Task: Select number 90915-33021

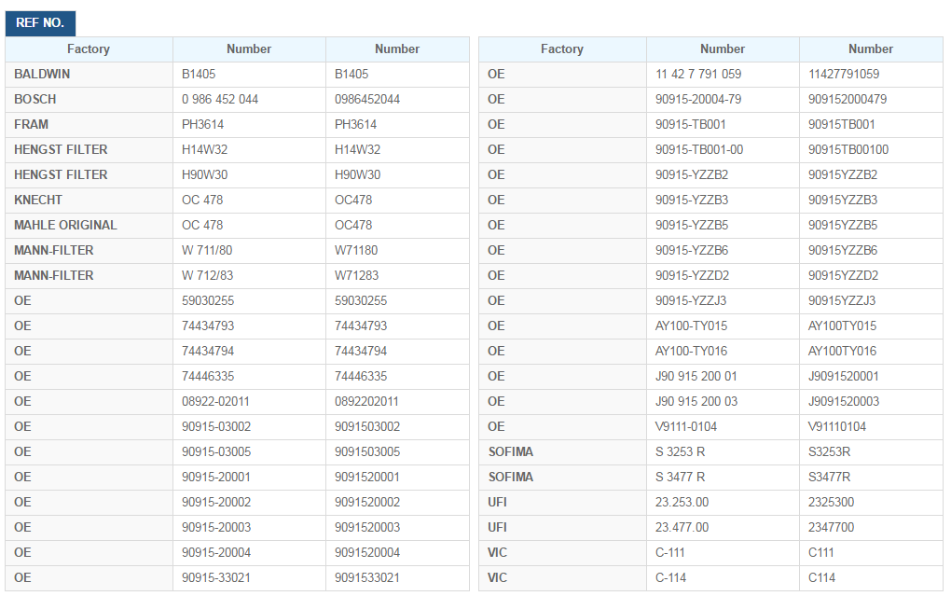Action: (216, 577)
